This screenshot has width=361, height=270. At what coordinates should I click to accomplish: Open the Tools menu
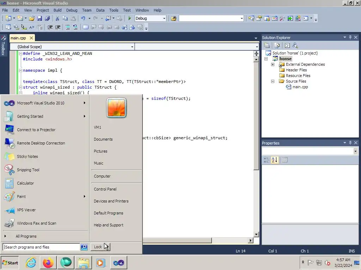click(x=114, y=10)
